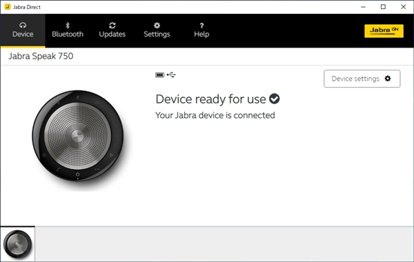Image resolution: width=414 pixels, height=262 pixels.
Task: Click the USB connection icon
Action: [171, 75]
